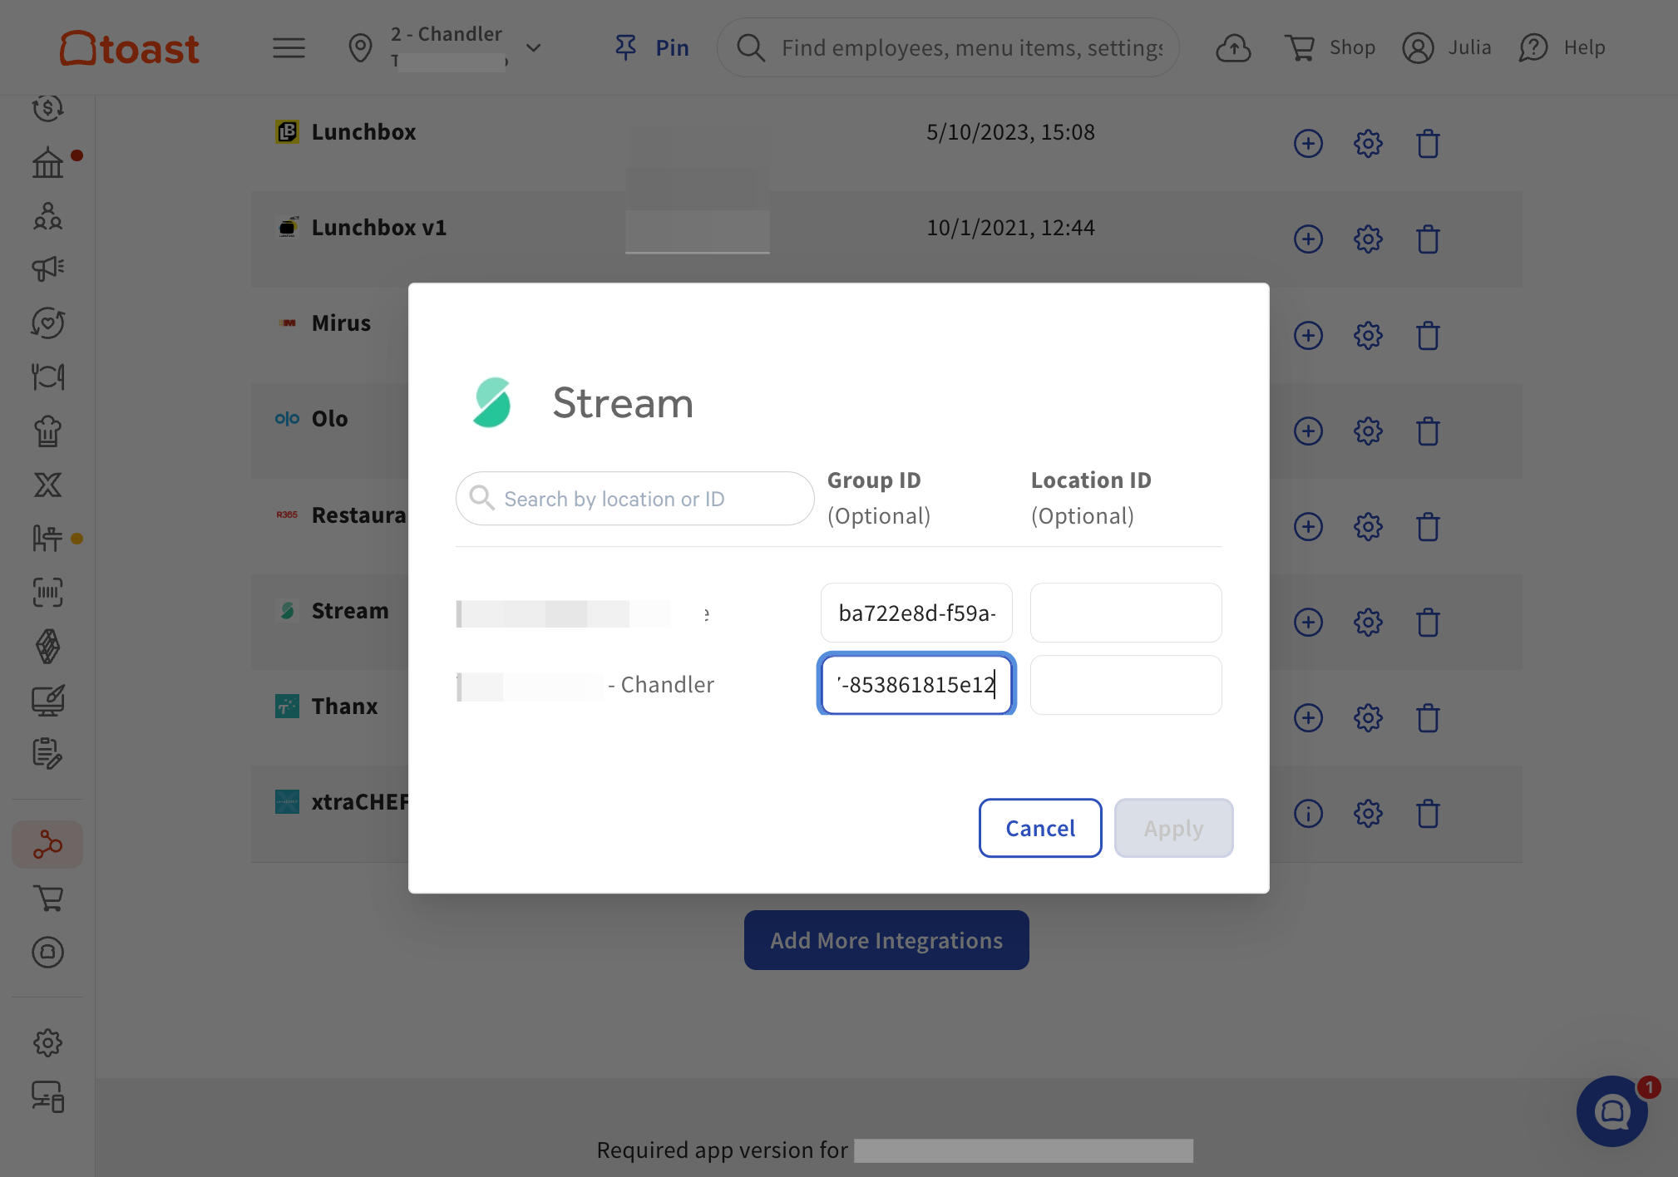This screenshot has height=1177, width=1678.
Task: Delete the Mirus integration with trash icon
Action: (x=1428, y=336)
